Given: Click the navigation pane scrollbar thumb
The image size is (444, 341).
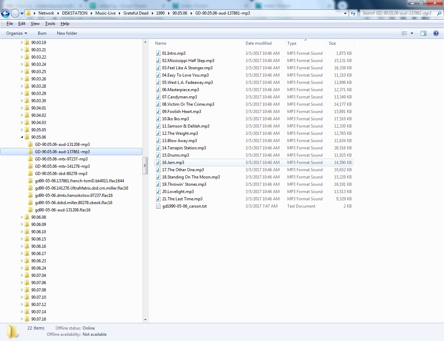Looking at the screenshot, I should point(145,166).
